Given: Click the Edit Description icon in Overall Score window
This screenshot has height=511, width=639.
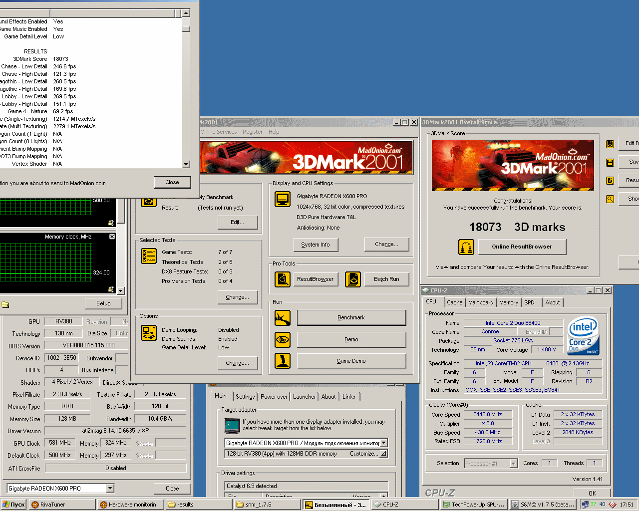Looking at the screenshot, I should (x=610, y=144).
